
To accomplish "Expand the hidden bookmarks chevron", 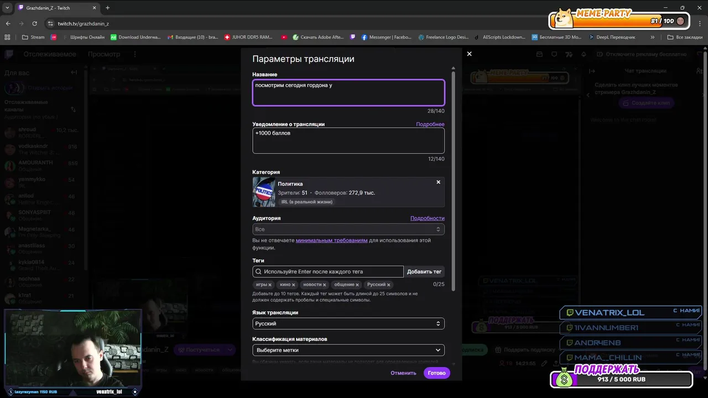I will click(652, 37).
